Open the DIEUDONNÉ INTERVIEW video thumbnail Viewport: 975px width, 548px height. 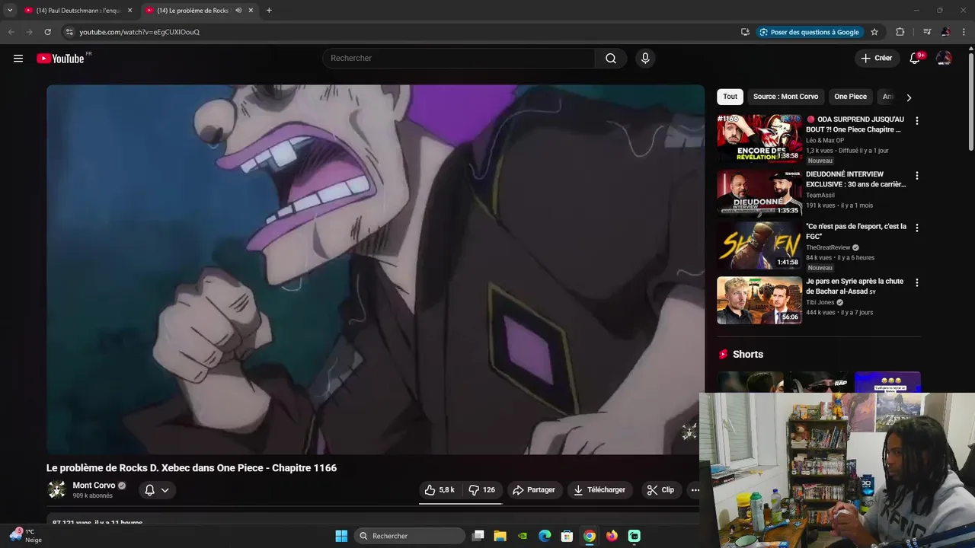(x=759, y=193)
